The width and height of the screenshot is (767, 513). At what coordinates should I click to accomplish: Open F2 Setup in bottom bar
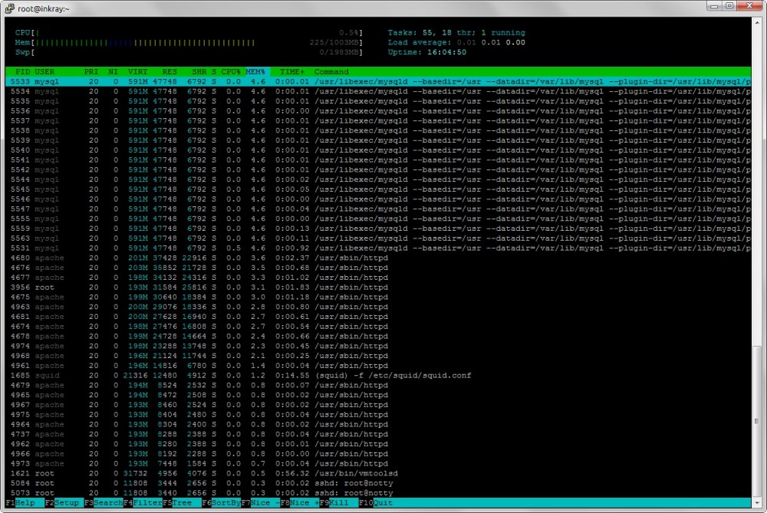point(61,503)
